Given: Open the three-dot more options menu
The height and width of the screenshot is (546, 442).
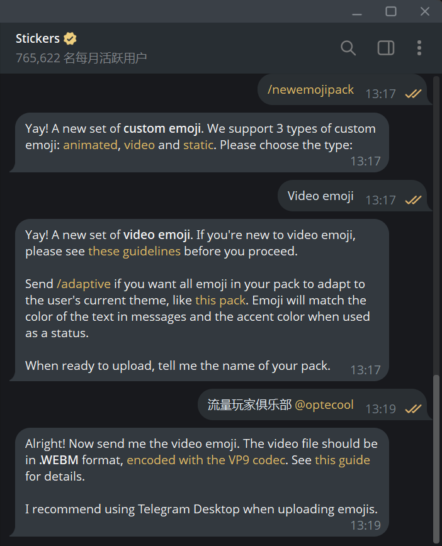Looking at the screenshot, I should [x=419, y=48].
